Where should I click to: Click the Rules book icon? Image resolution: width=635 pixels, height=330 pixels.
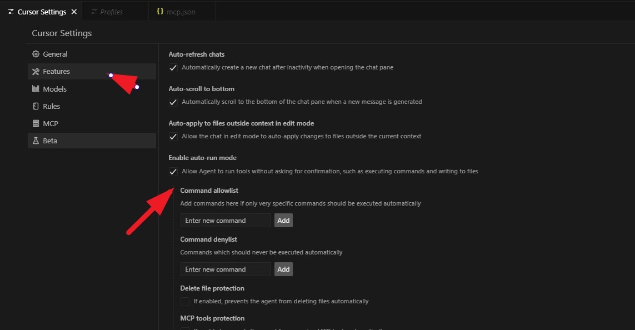(x=36, y=106)
